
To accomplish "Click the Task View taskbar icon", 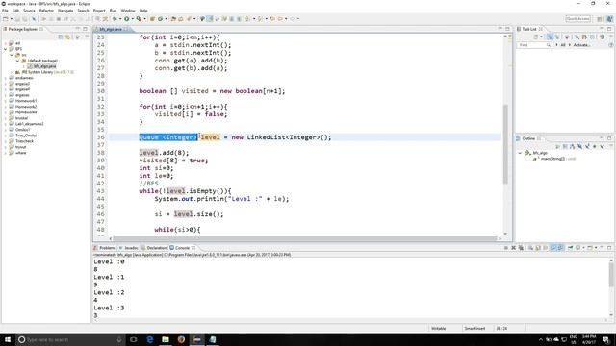I will click(x=134, y=339).
